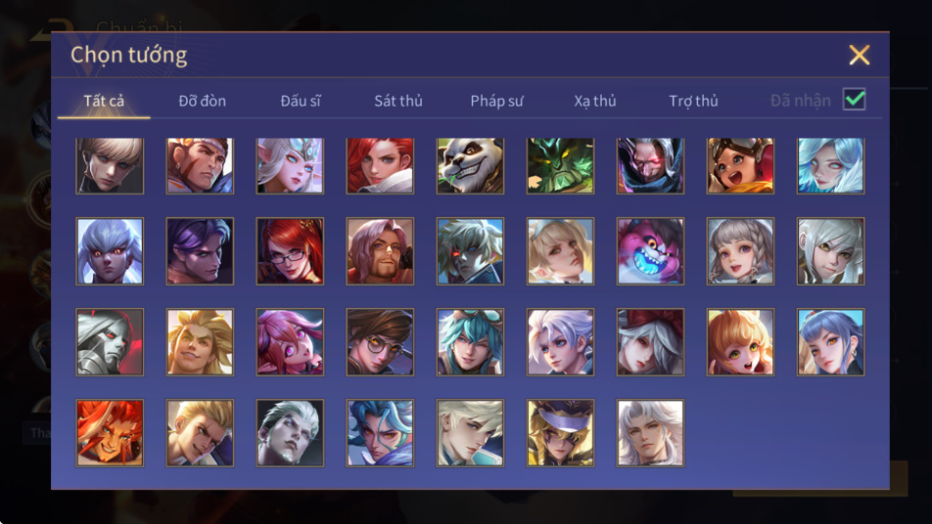Pick the green horned monster hero

click(560, 166)
